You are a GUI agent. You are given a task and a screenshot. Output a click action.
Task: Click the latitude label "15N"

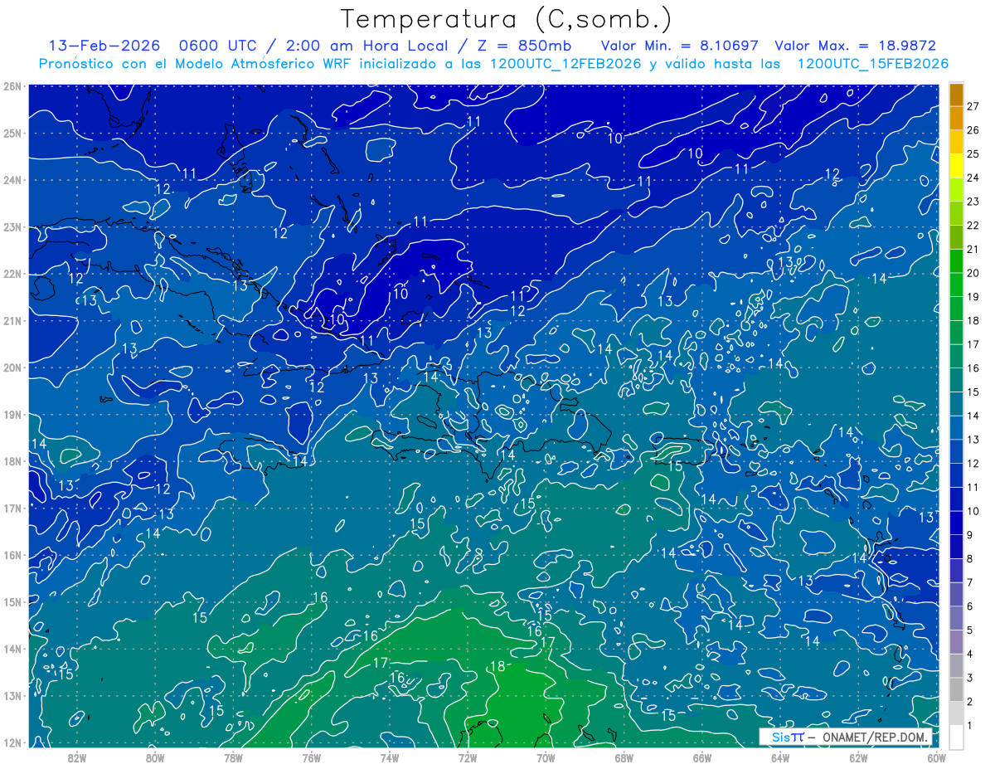(x=12, y=601)
